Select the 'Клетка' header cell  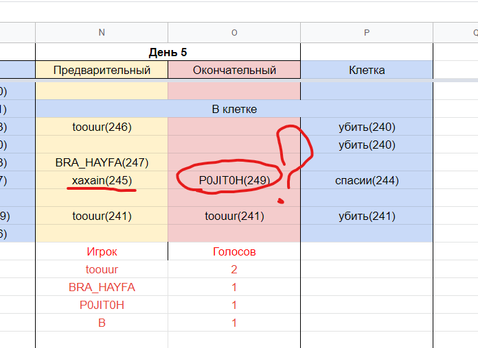(x=367, y=70)
